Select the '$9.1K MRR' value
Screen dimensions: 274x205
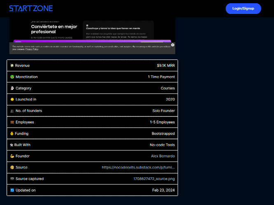[x=166, y=66]
